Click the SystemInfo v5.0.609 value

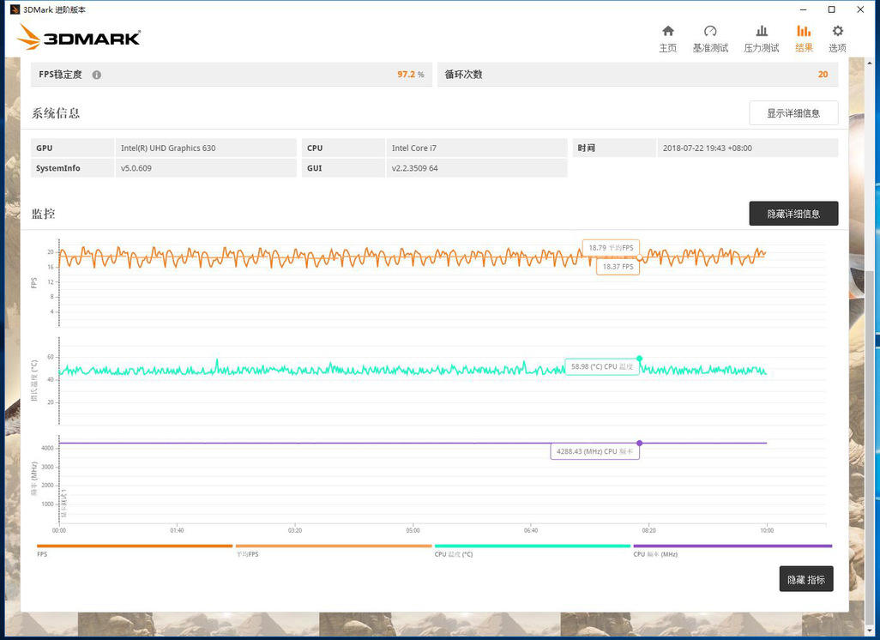pos(136,168)
